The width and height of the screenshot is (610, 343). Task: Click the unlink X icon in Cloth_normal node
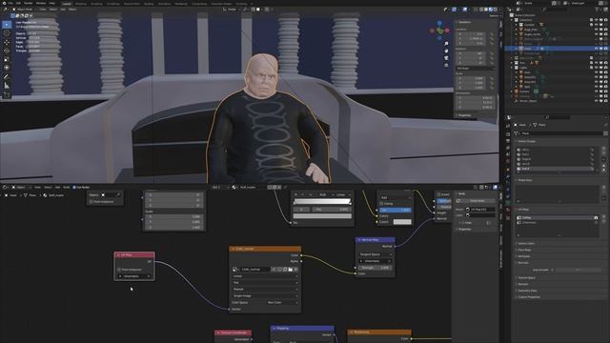(x=295, y=269)
